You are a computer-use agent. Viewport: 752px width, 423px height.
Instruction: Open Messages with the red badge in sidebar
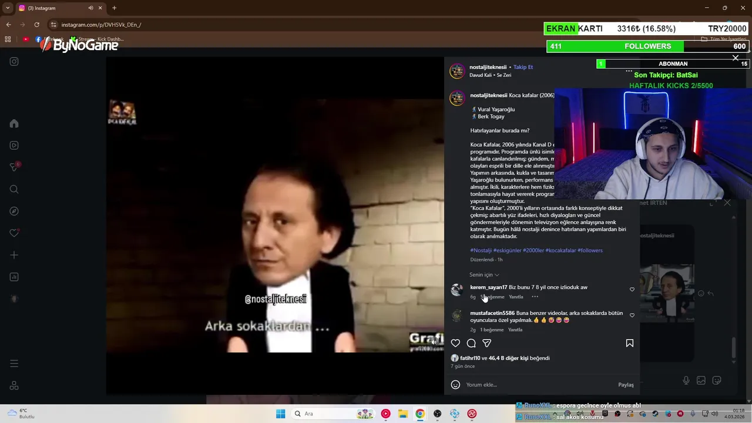14,167
